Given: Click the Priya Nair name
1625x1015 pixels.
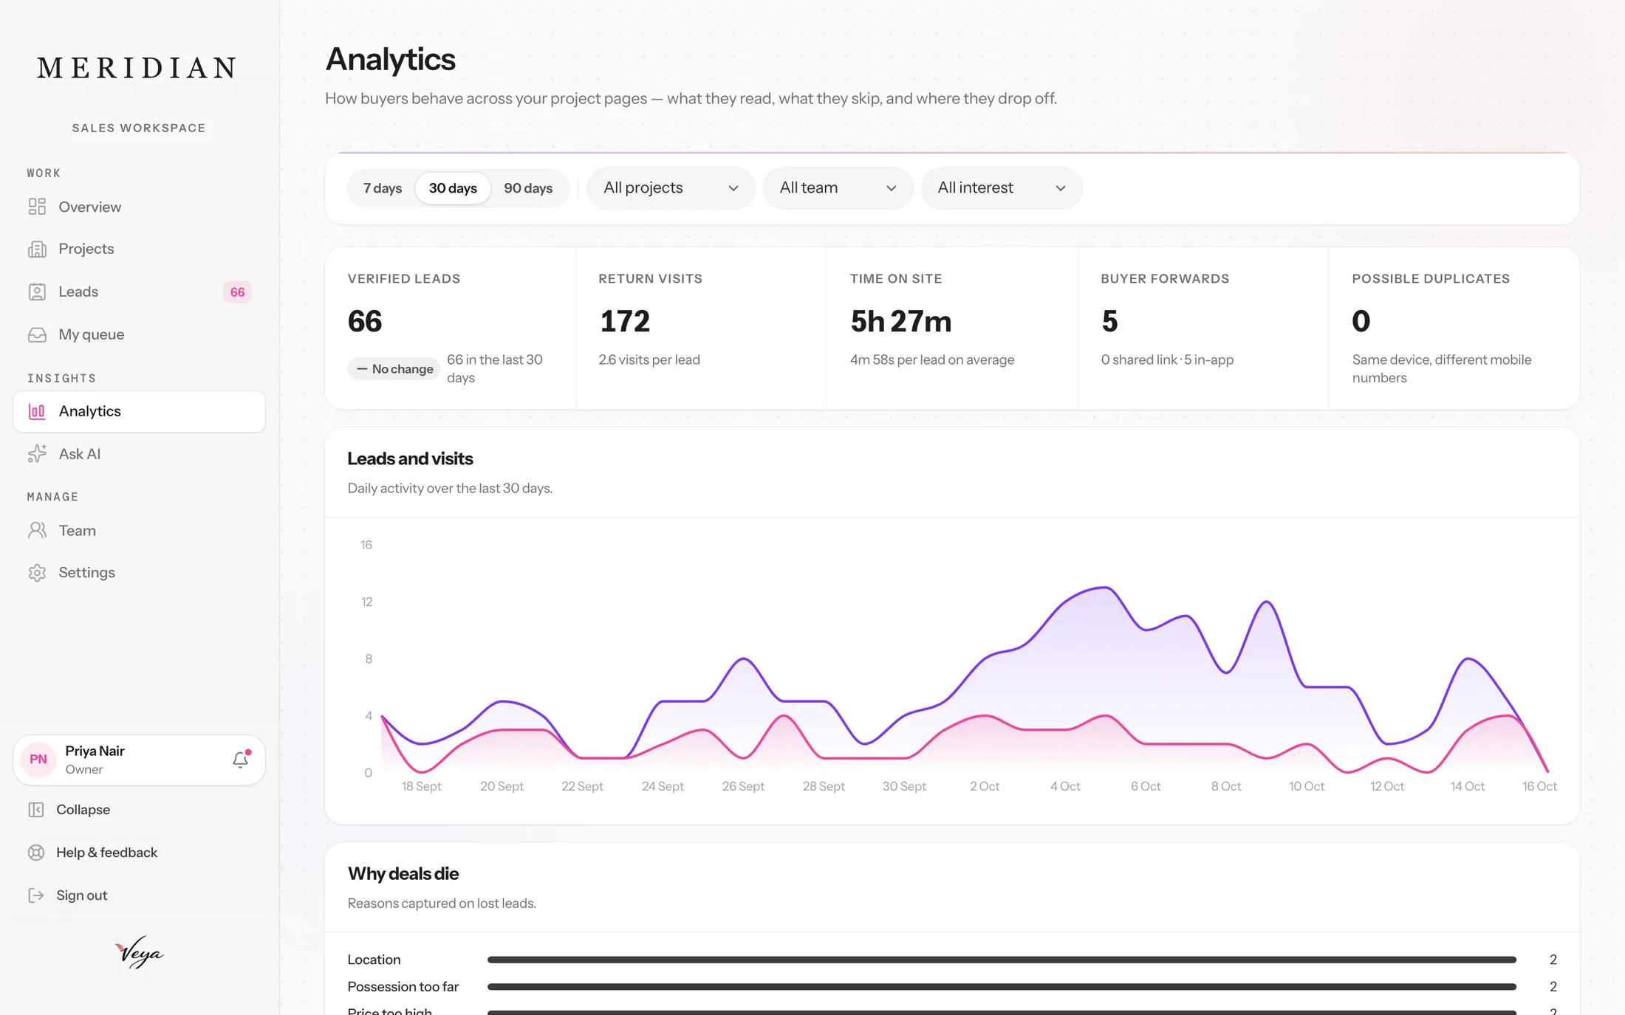Looking at the screenshot, I should (95, 751).
